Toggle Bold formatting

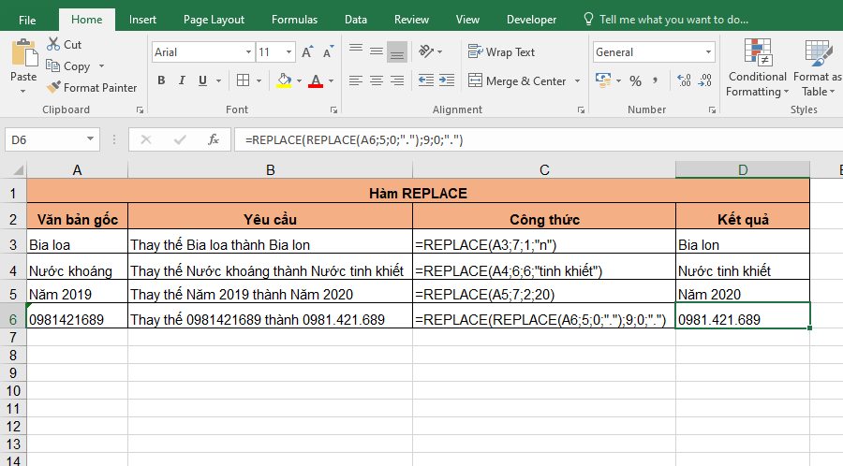[161, 81]
